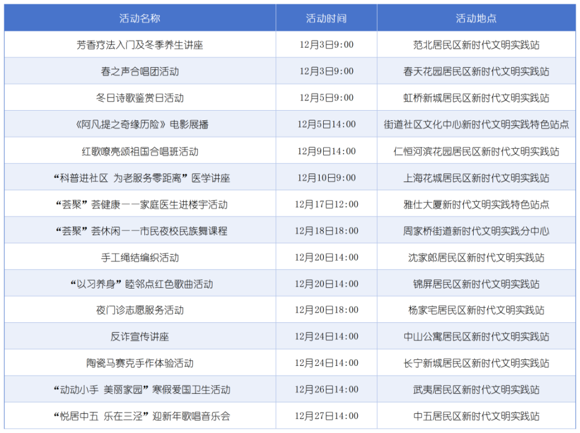Select “悦居中五 乐在三泾”迎新年歌唱音乐会 cell

(140, 416)
